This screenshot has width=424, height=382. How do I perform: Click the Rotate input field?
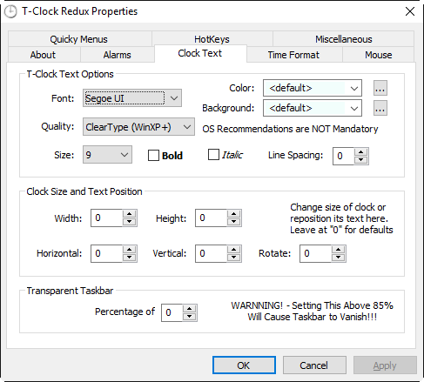(x=315, y=253)
